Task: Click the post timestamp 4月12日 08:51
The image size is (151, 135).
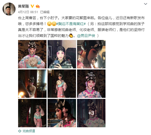Action: click(x=28, y=12)
